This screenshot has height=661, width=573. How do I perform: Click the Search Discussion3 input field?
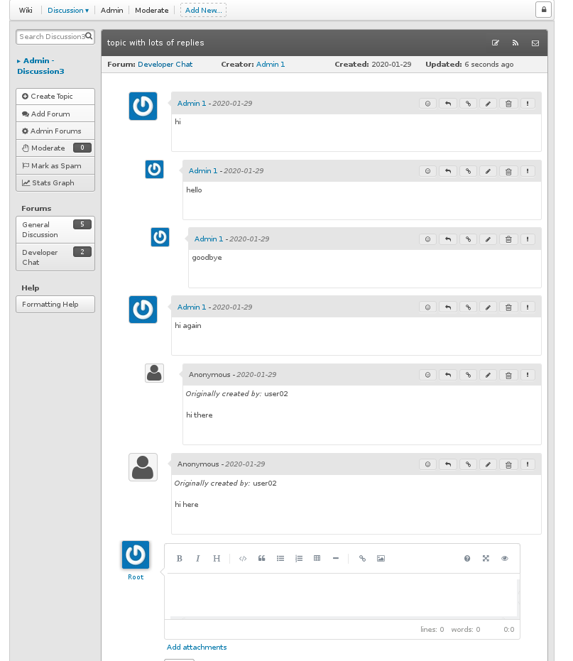(51, 37)
